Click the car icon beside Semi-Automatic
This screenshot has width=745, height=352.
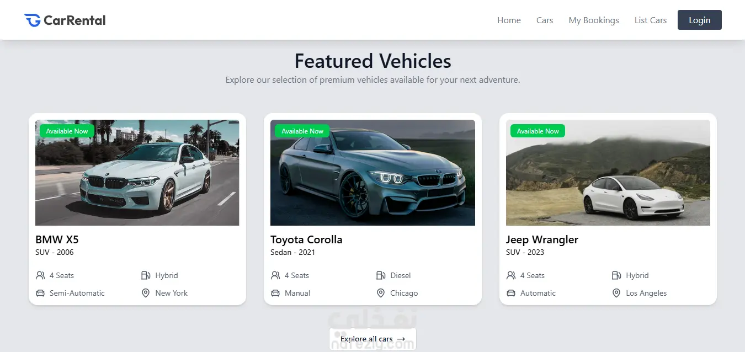coord(40,293)
